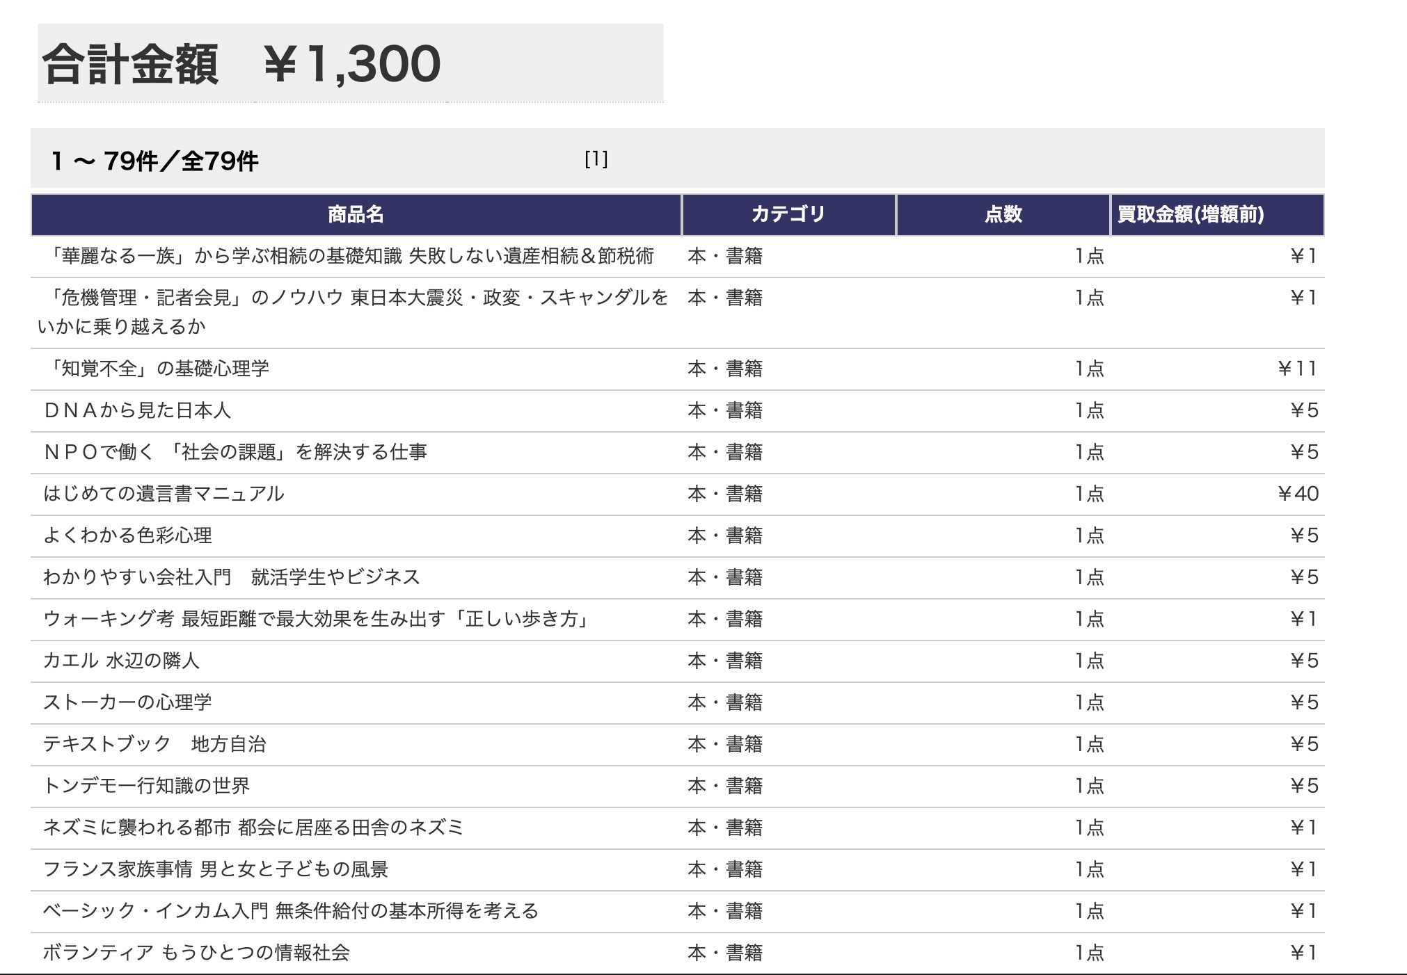Click the 商品名 column header
1407x975 pixels.
(356, 214)
